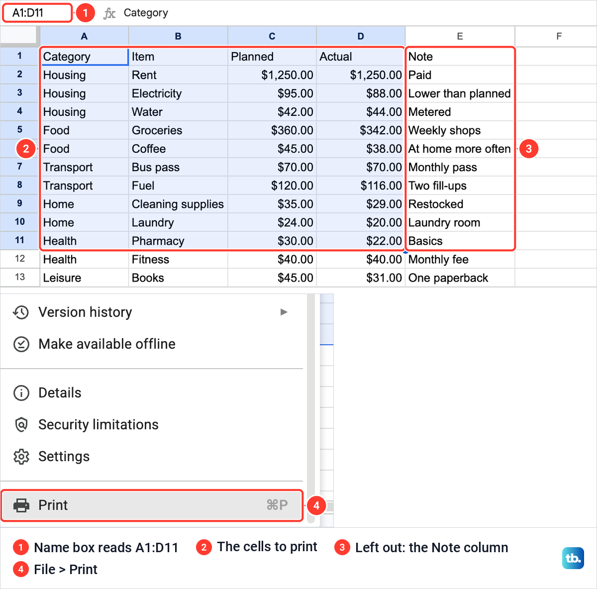597x589 pixels.
Task: Click the formula bar text Category
Action: coord(146,13)
